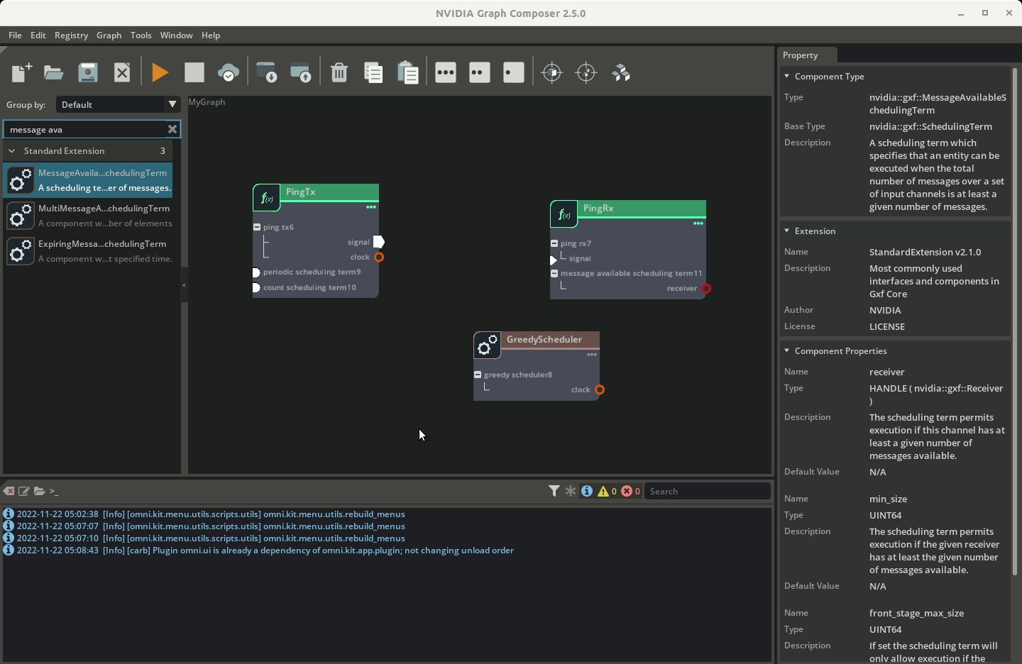Collapse the left panel with the side handle
This screenshot has height=664, width=1022.
[x=184, y=285]
